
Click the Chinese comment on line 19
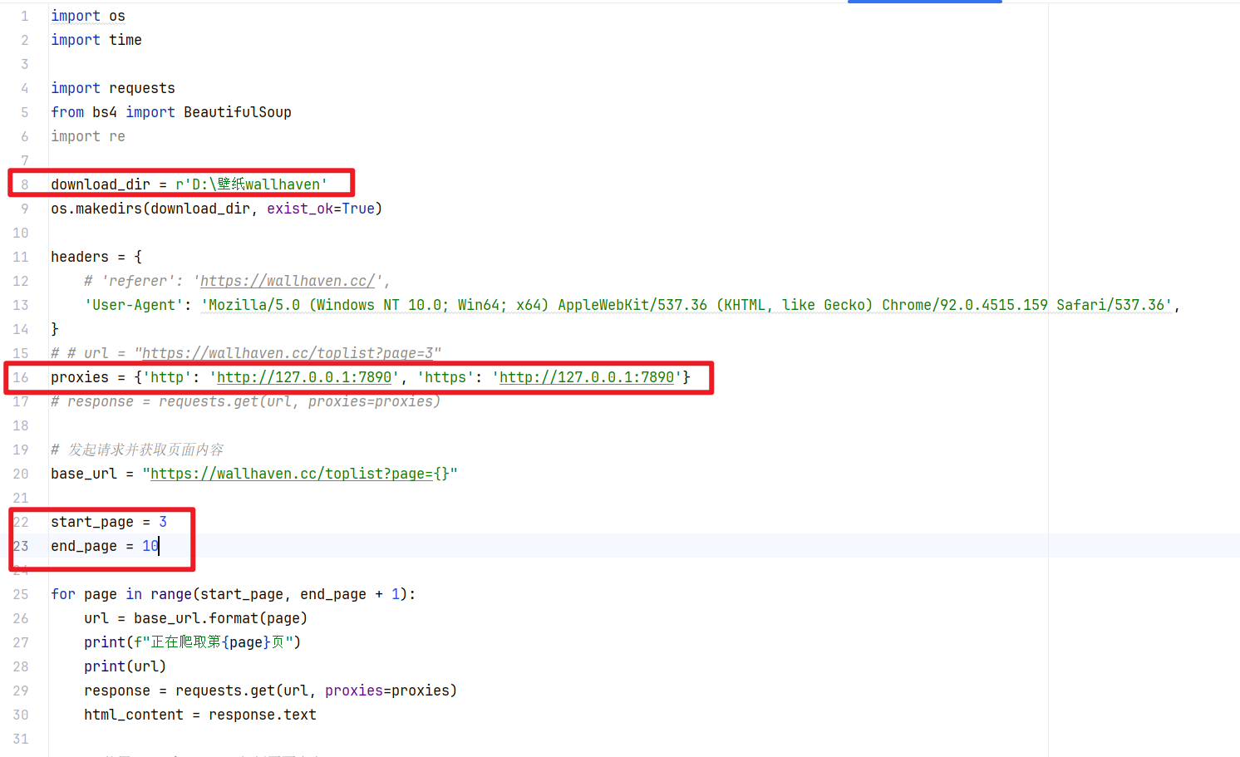[145, 450]
